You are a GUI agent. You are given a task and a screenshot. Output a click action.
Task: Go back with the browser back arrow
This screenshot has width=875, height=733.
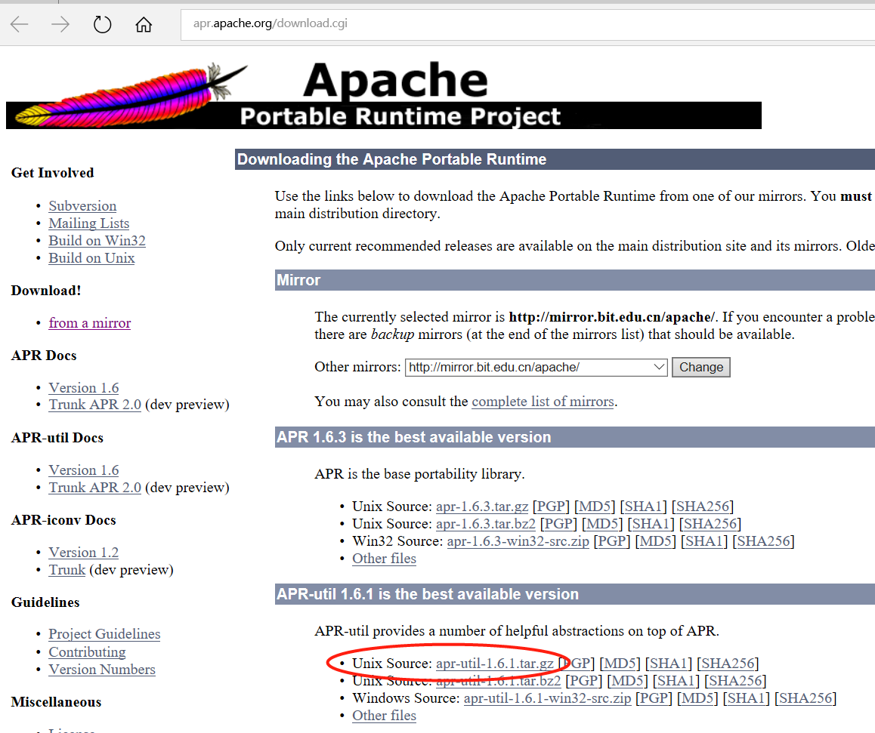(x=20, y=24)
